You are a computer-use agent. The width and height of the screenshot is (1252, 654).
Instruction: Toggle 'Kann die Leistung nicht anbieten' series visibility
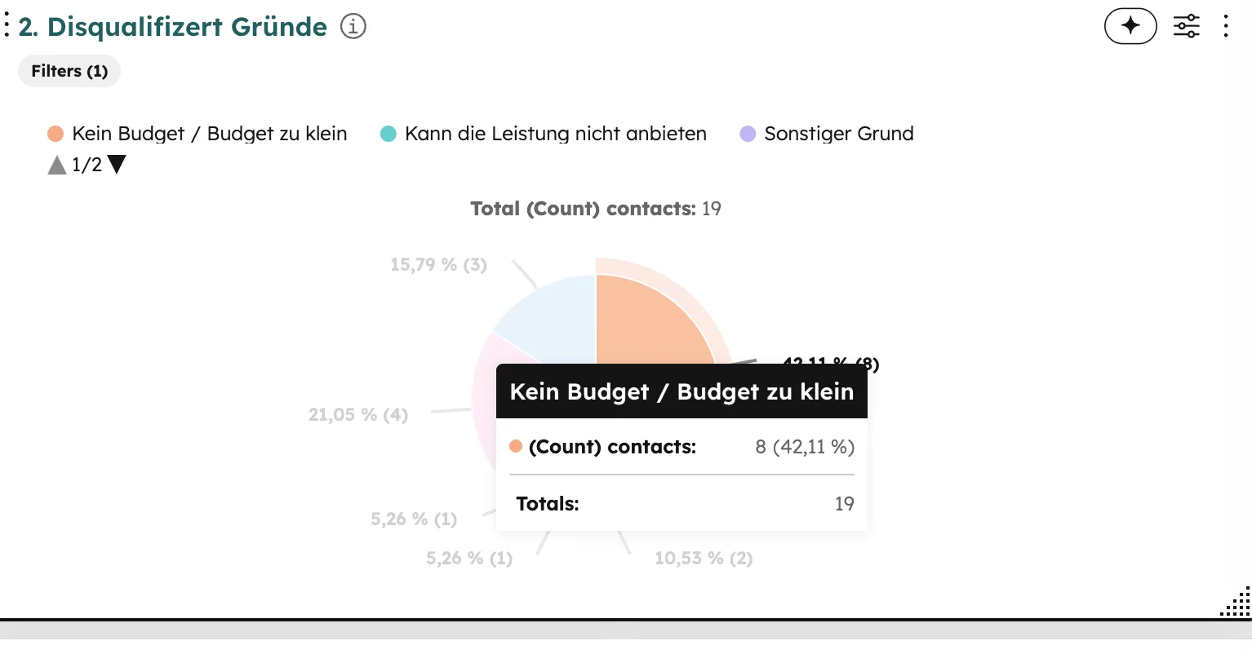pyautogui.click(x=556, y=133)
